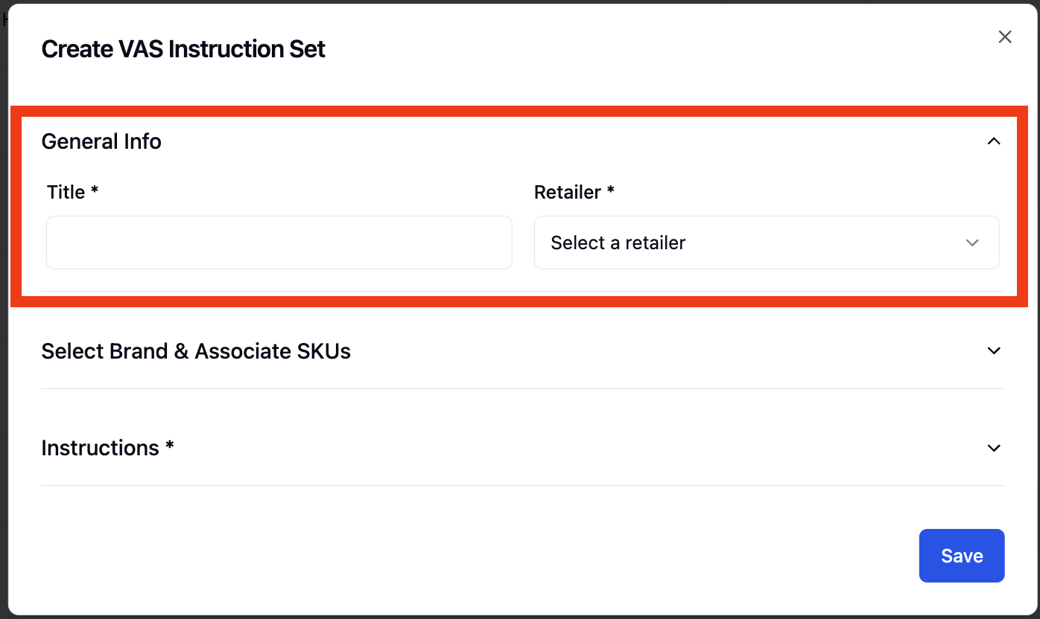Image resolution: width=1040 pixels, height=619 pixels.
Task: Focus the Title text input
Action: [279, 243]
